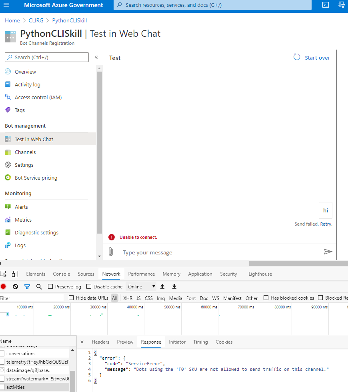Click the horizontal page scrollbar thumb
The image size is (348, 392).
click(298, 263)
